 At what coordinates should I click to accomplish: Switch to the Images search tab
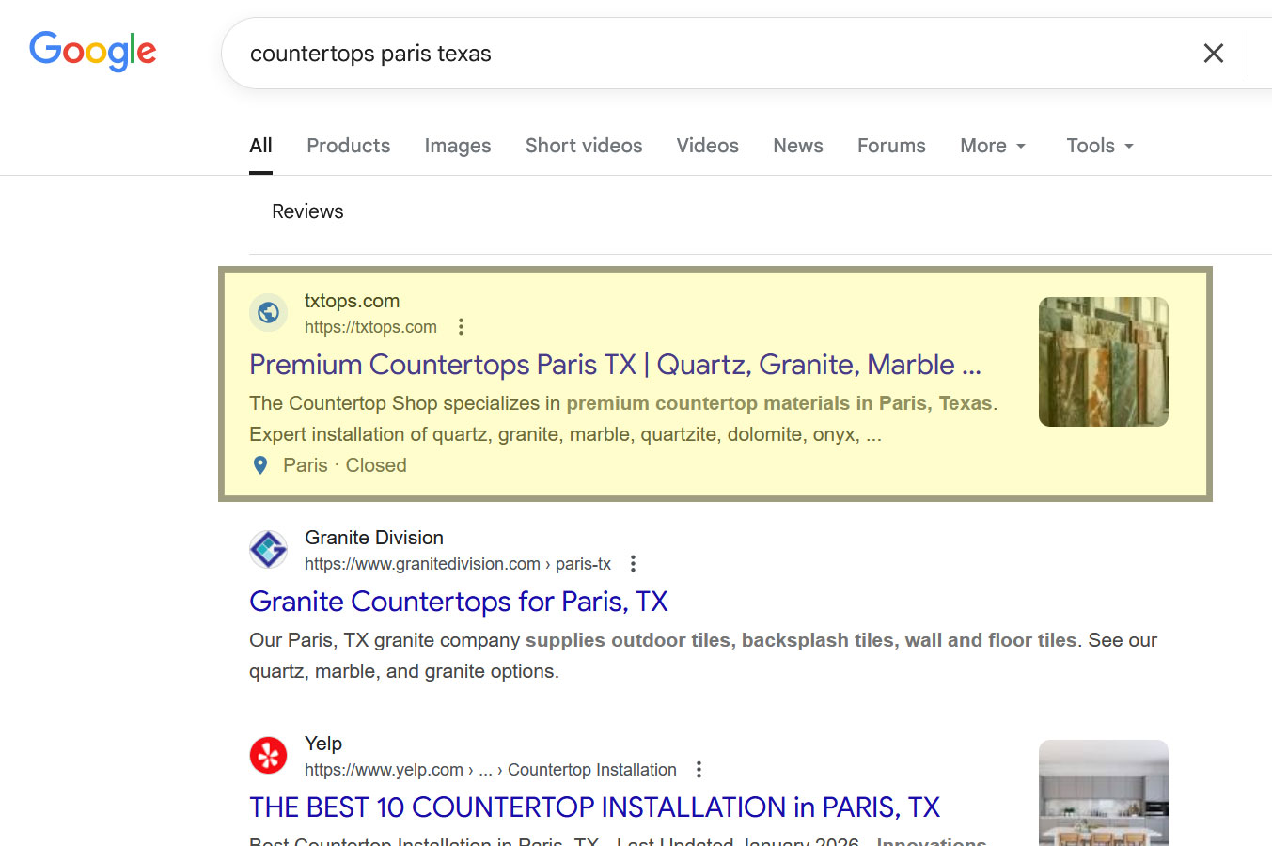458,146
